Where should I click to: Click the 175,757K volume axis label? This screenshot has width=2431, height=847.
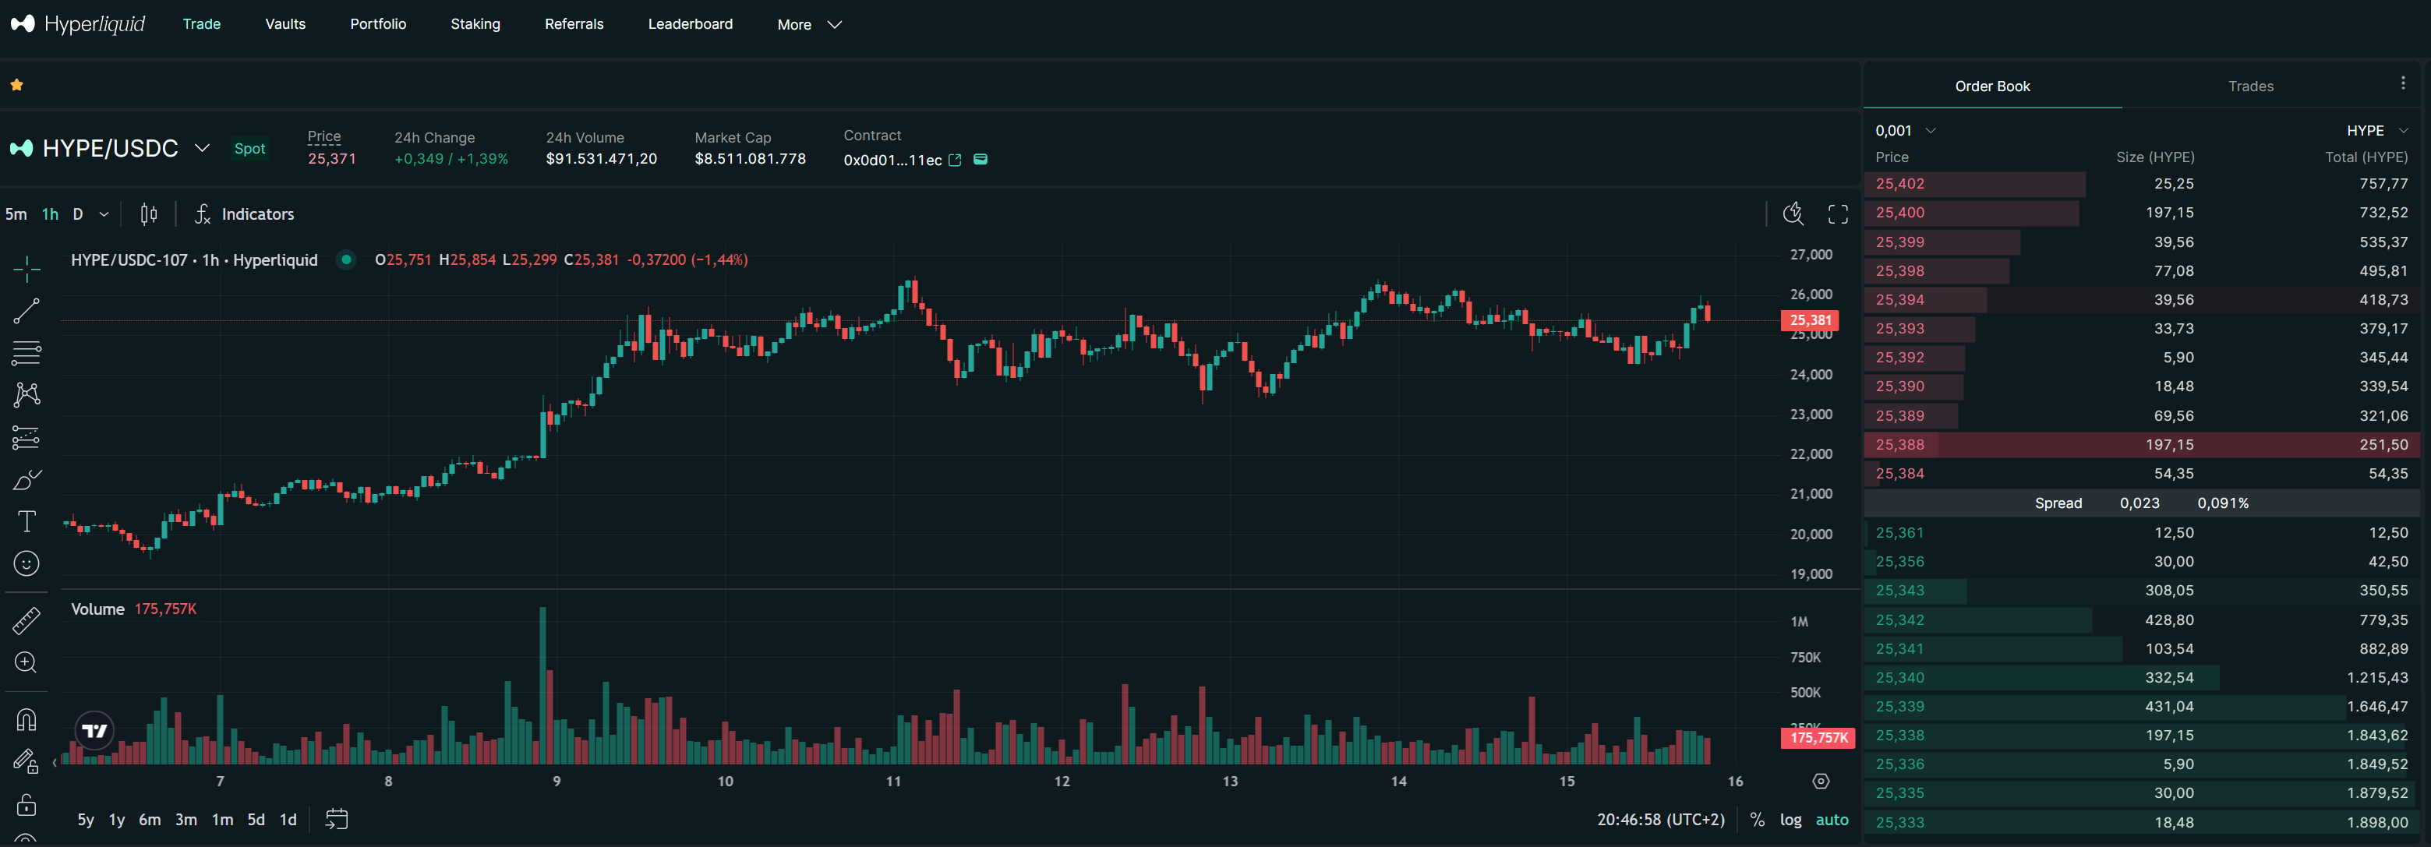[1818, 738]
